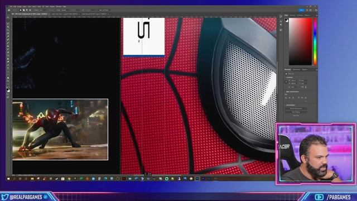Select the Gradient tool in the toolbar
Image resolution: width=357 pixels, height=201 pixels.
8,56
